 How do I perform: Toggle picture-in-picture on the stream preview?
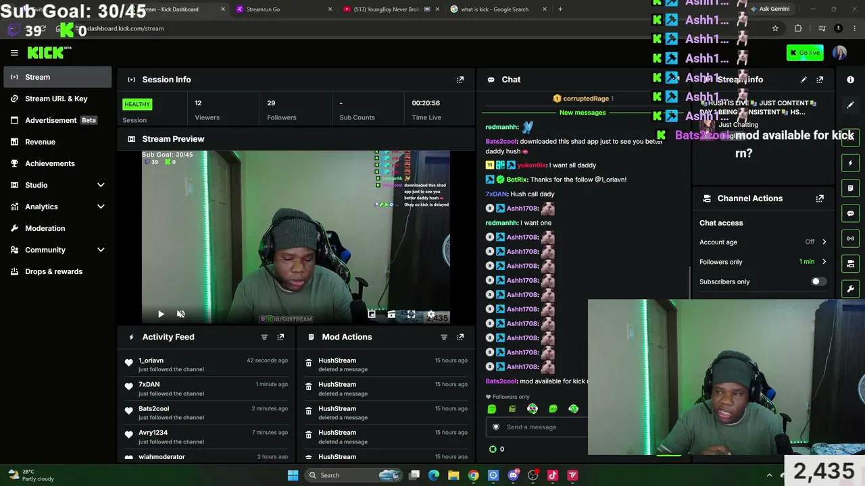(x=372, y=314)
